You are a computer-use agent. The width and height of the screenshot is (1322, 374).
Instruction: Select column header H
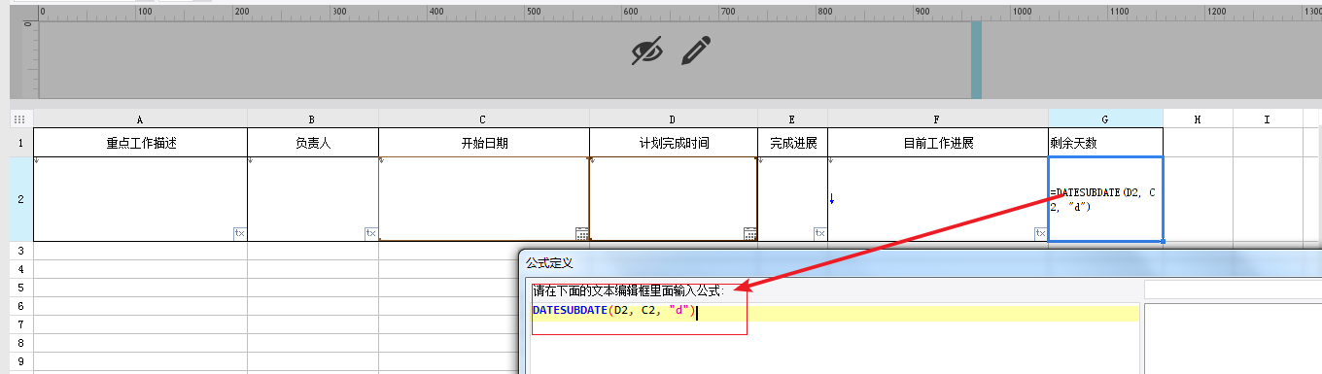[1198, 119]
